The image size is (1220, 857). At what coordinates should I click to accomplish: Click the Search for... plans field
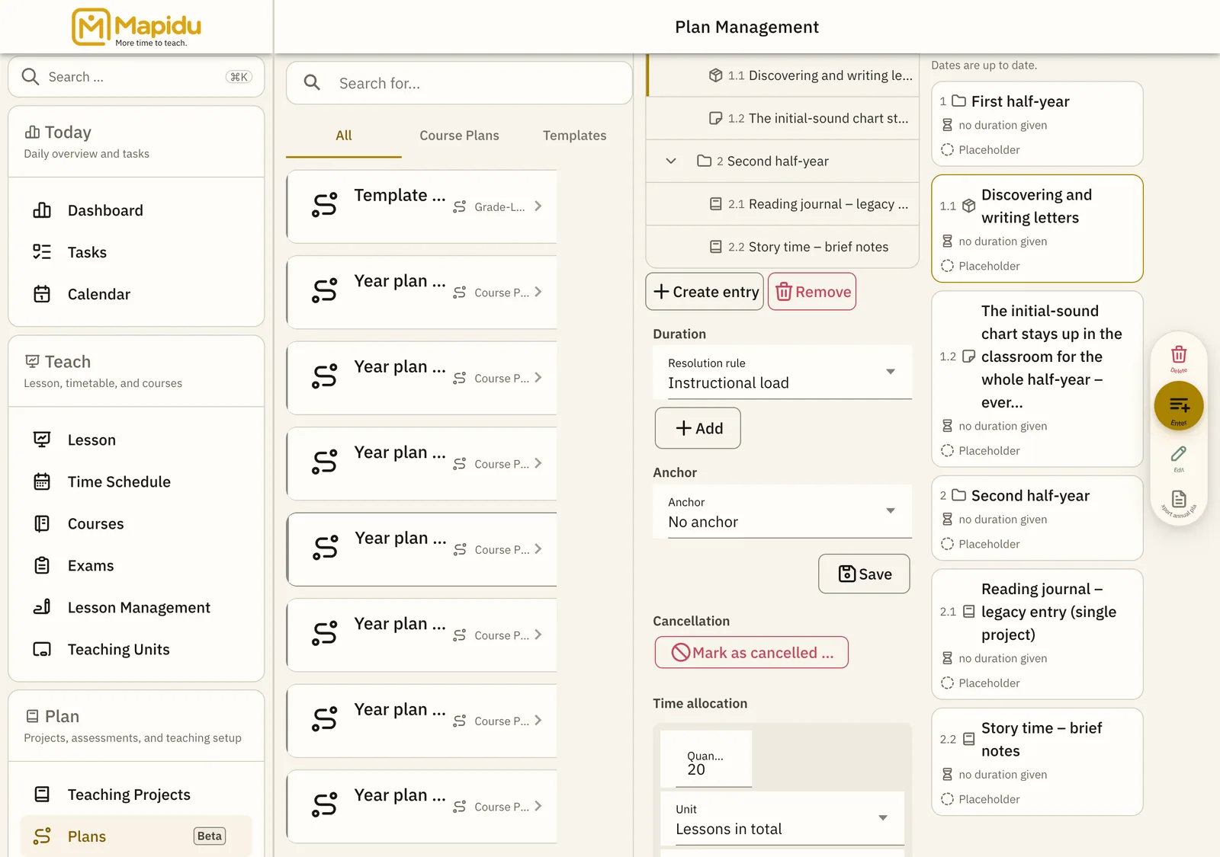click(459, 83)
